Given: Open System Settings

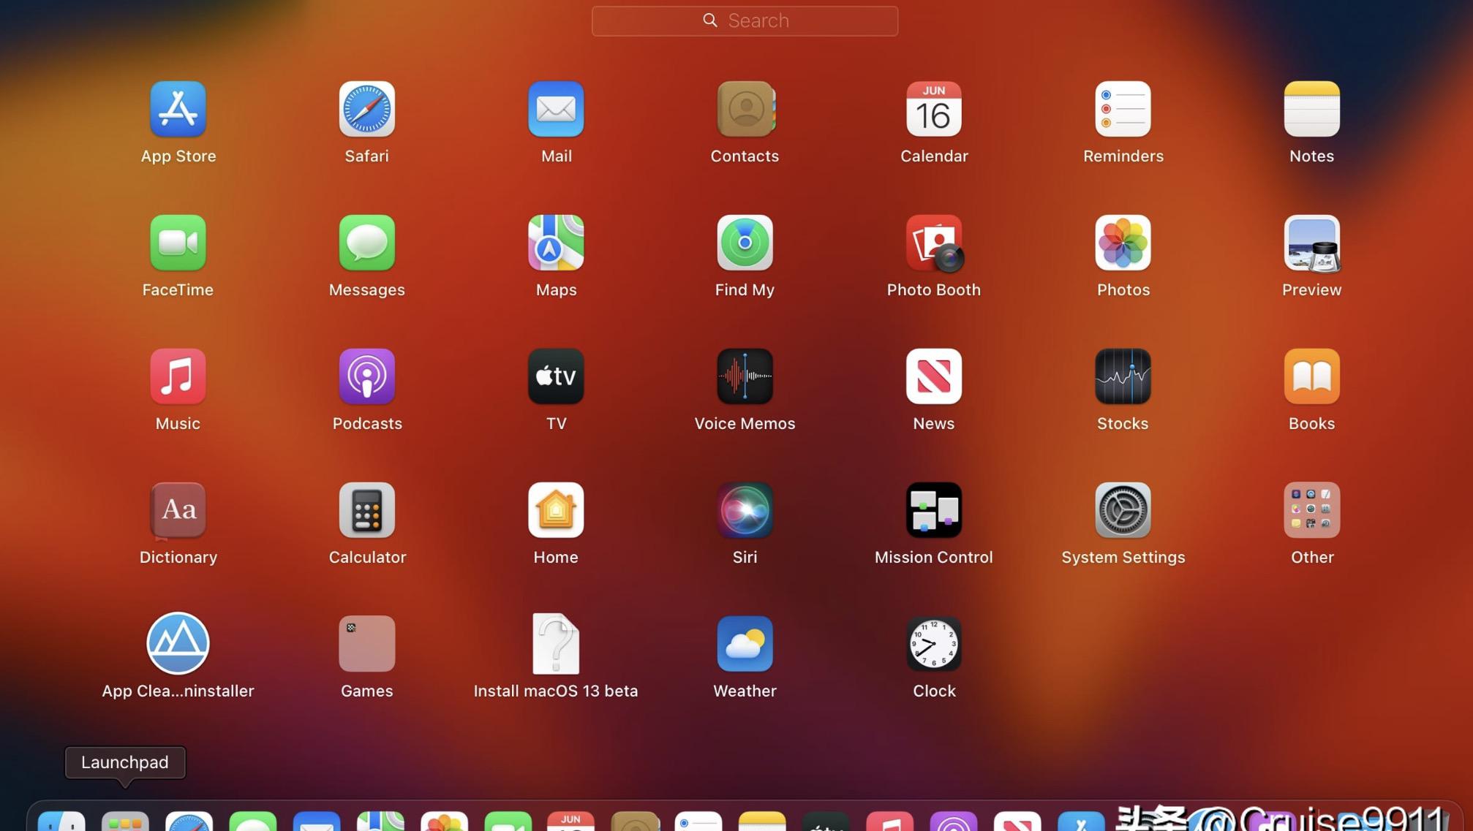Looking at the screenshot, I should click(1123, 510).
